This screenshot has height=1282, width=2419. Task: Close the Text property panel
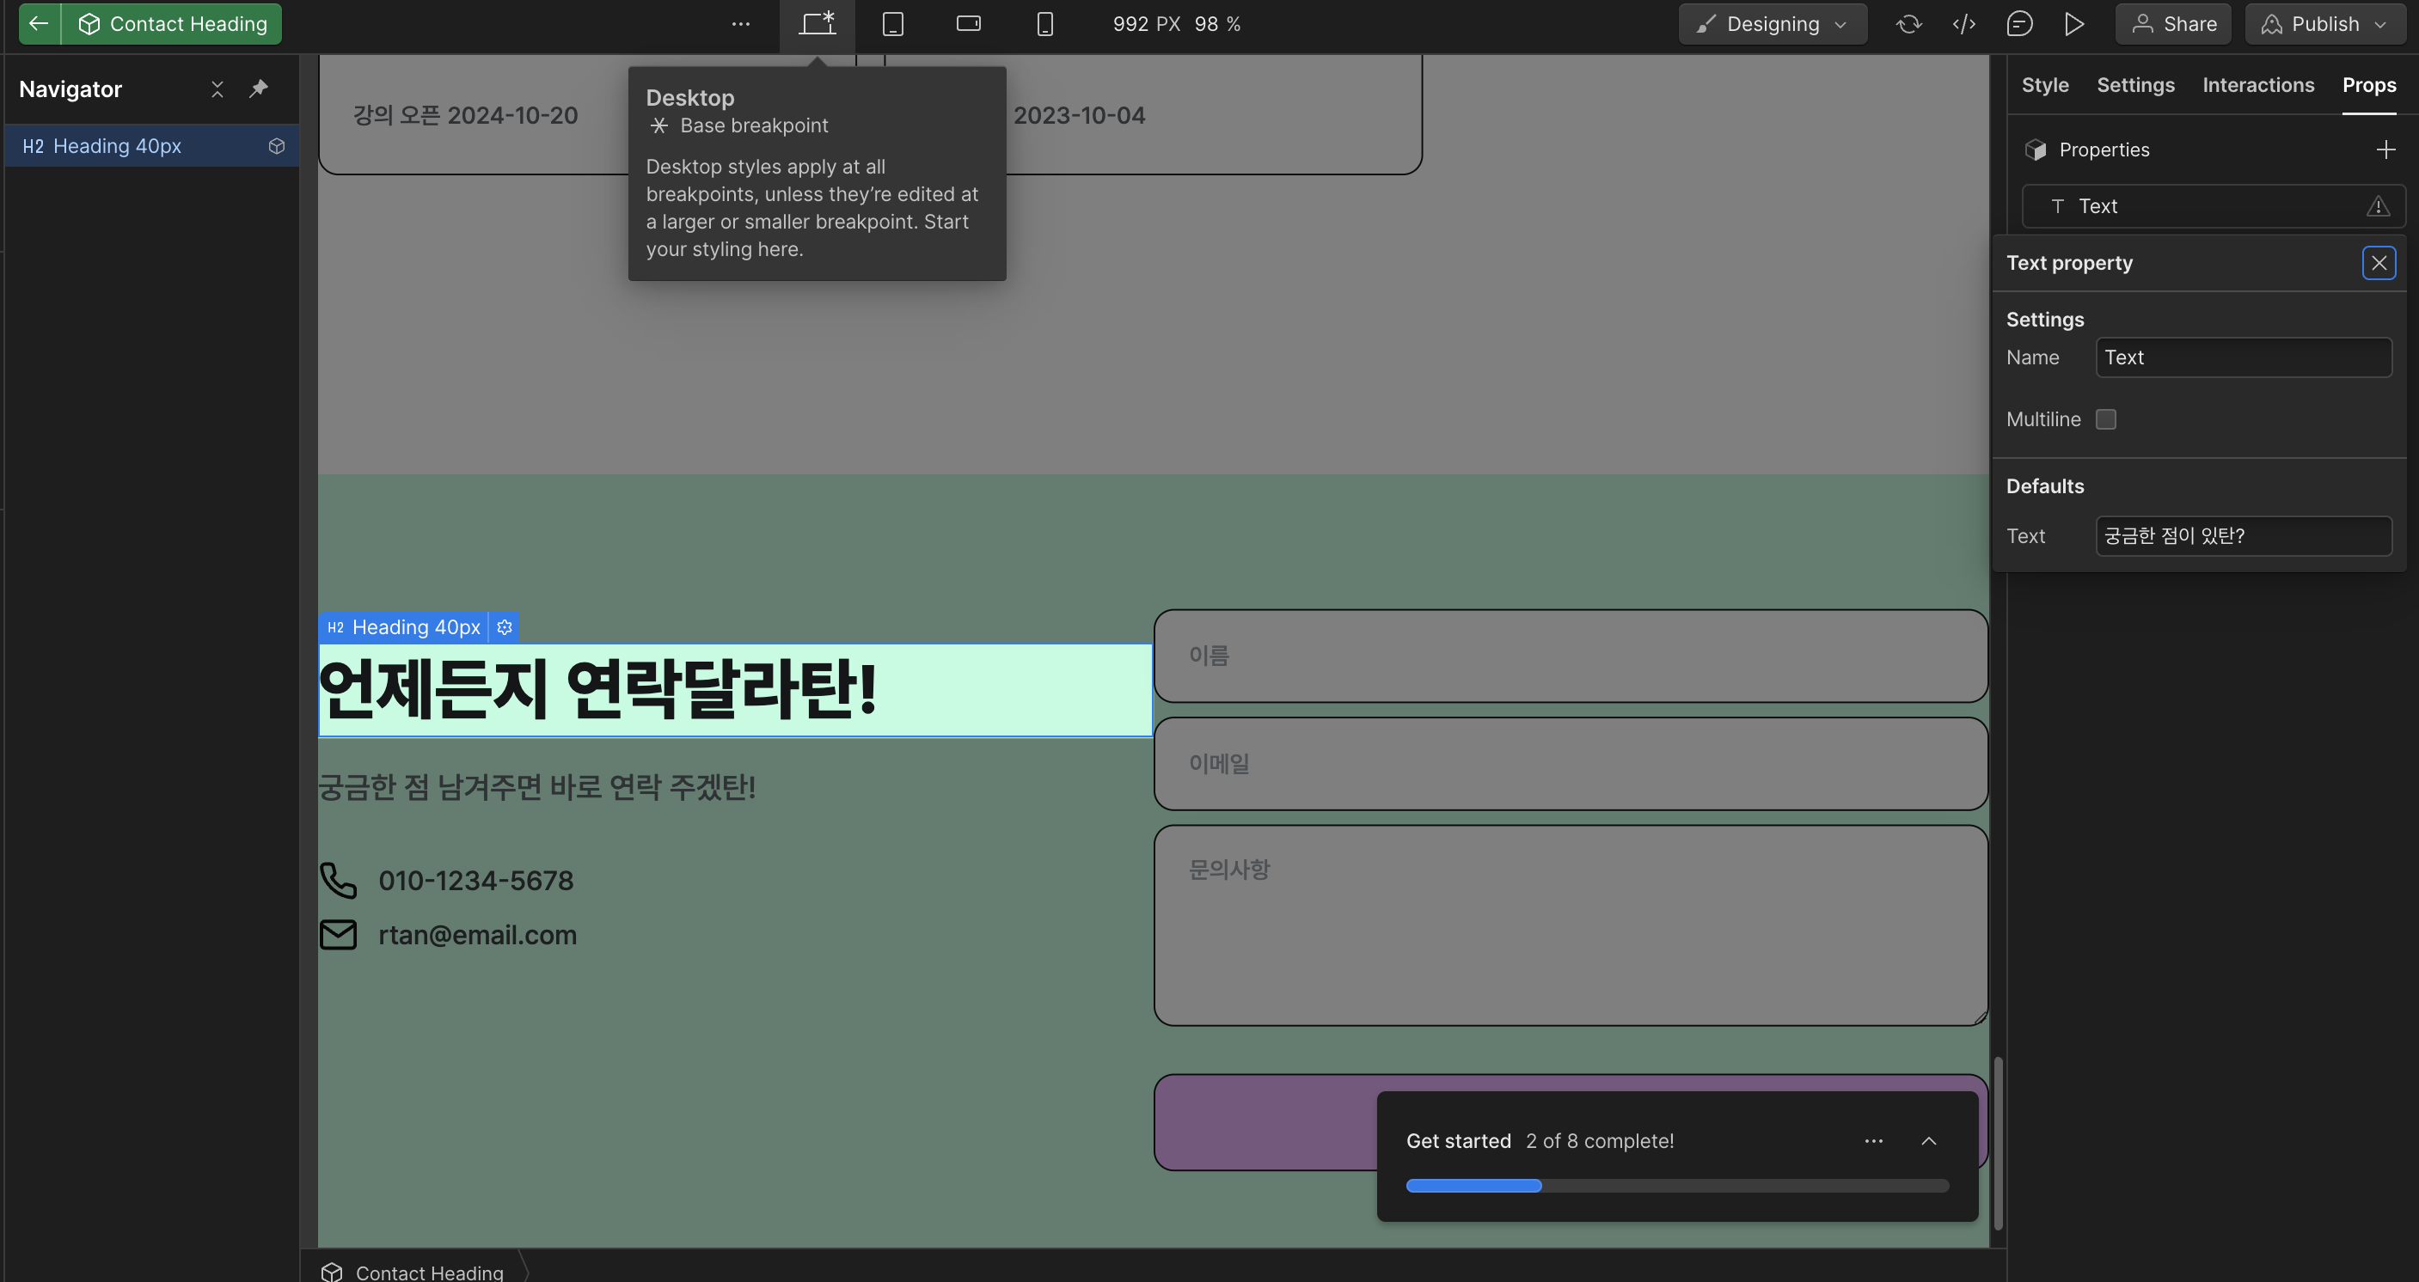point(2379,263)
